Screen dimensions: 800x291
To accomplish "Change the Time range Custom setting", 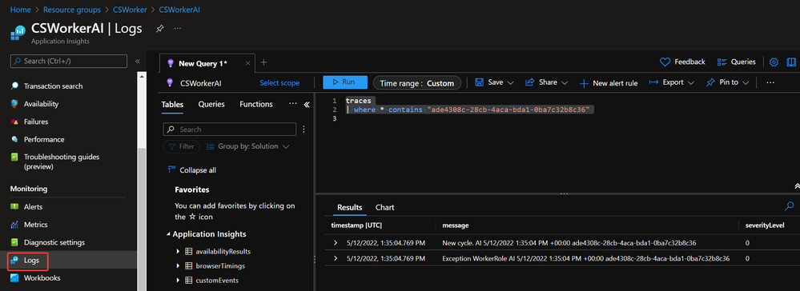I will click(417, 82).
